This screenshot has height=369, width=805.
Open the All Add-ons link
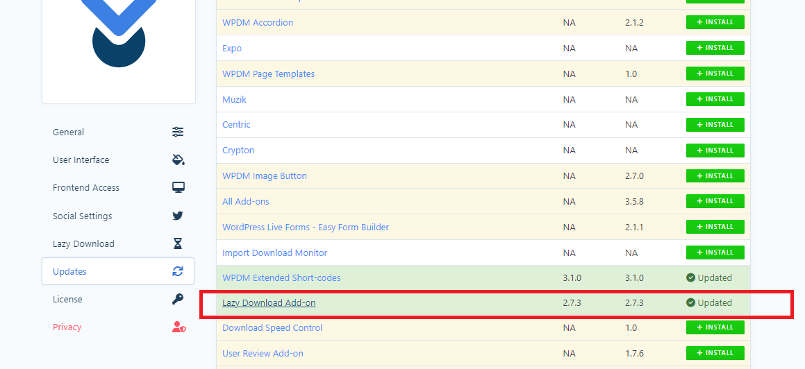tap(245, 201)
